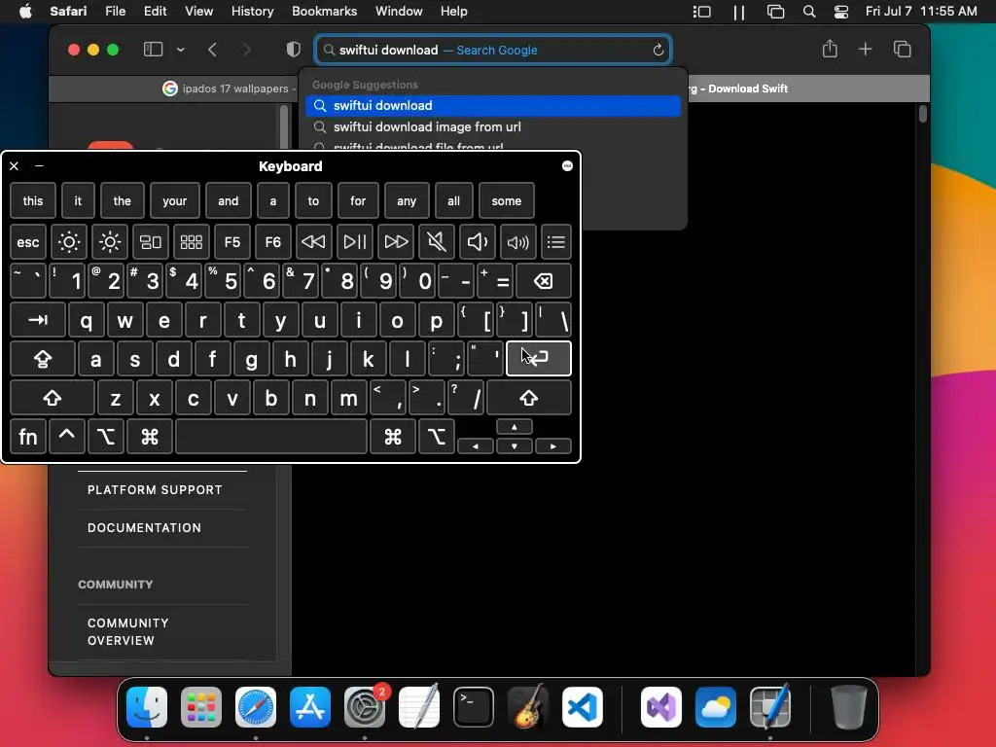This screenshot has height=747, width=996.
Task: Click the down arrow key
Action: pos(514,445)
